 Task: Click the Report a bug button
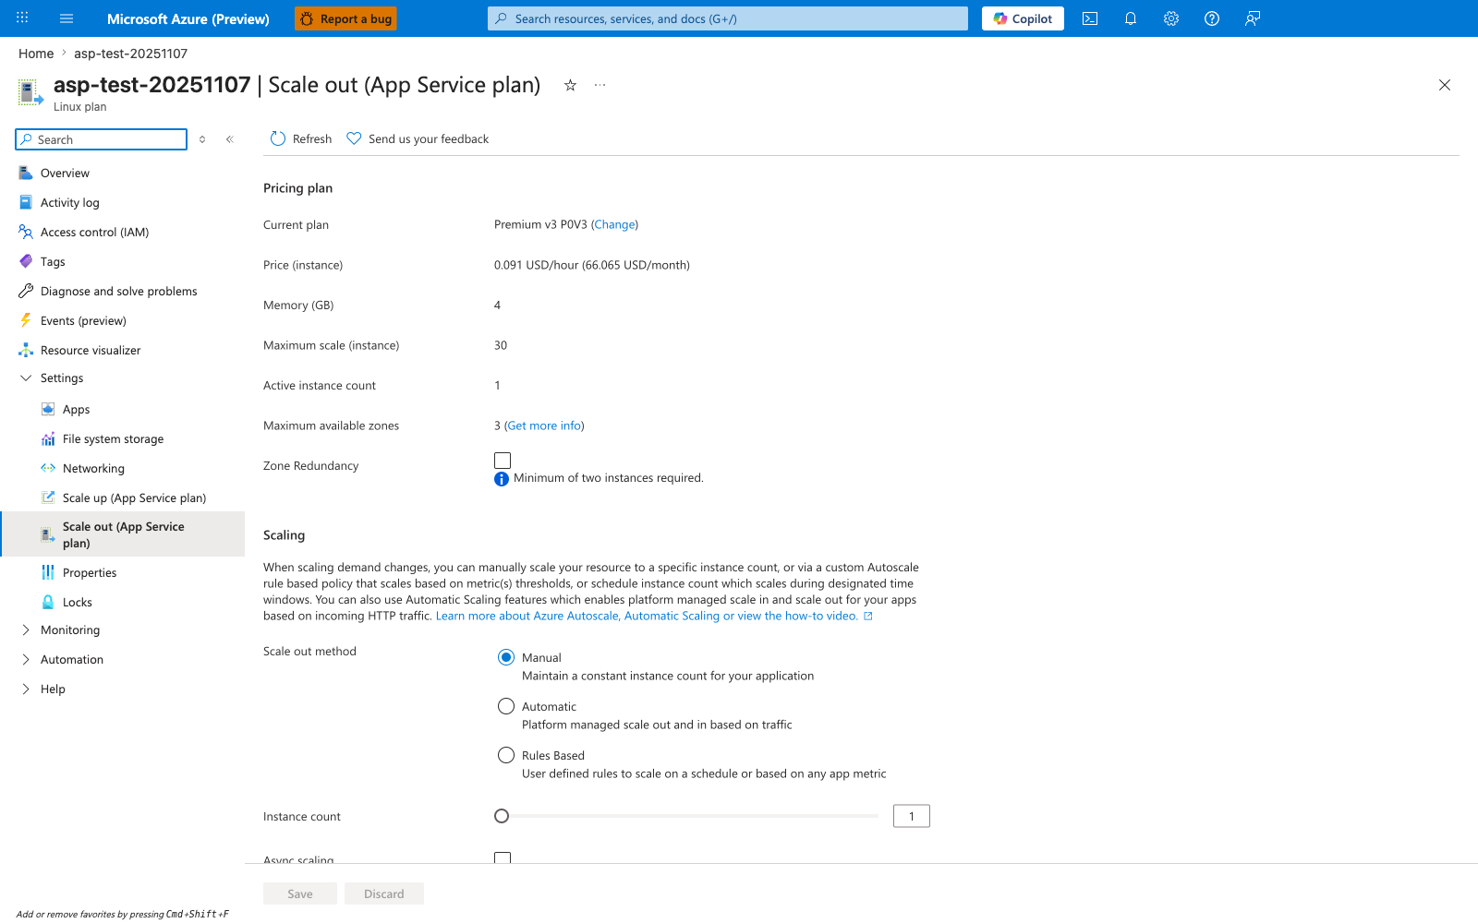click(x=345, y=18)
